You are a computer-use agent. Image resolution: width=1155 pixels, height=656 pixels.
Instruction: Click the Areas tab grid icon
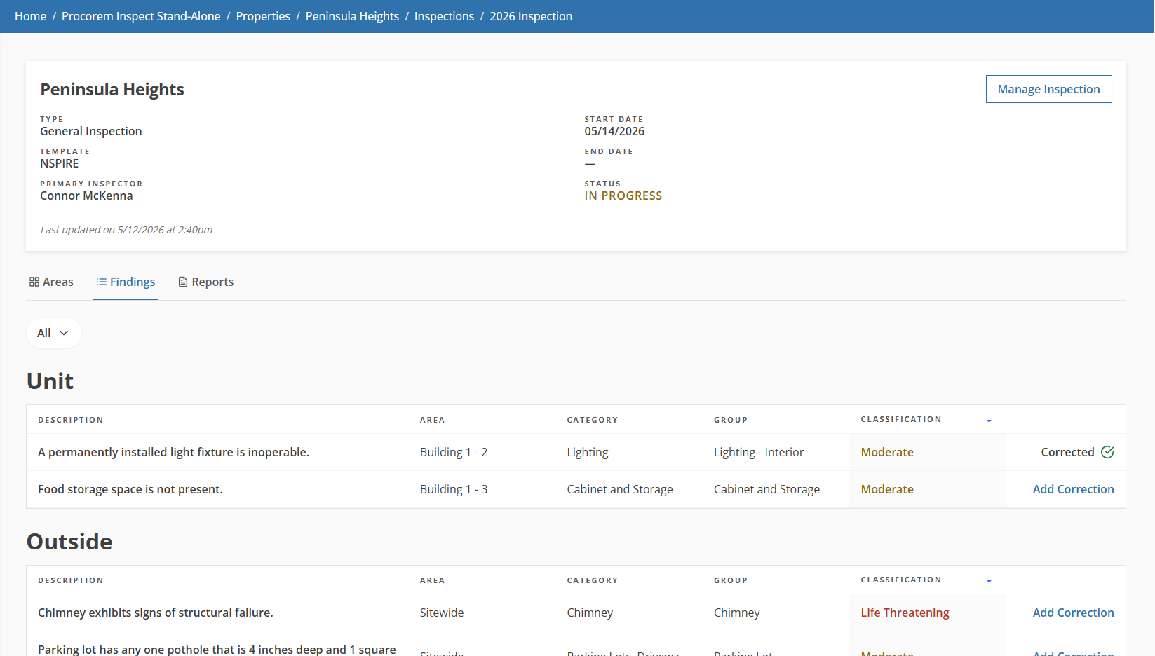click(x=34, y=282)
